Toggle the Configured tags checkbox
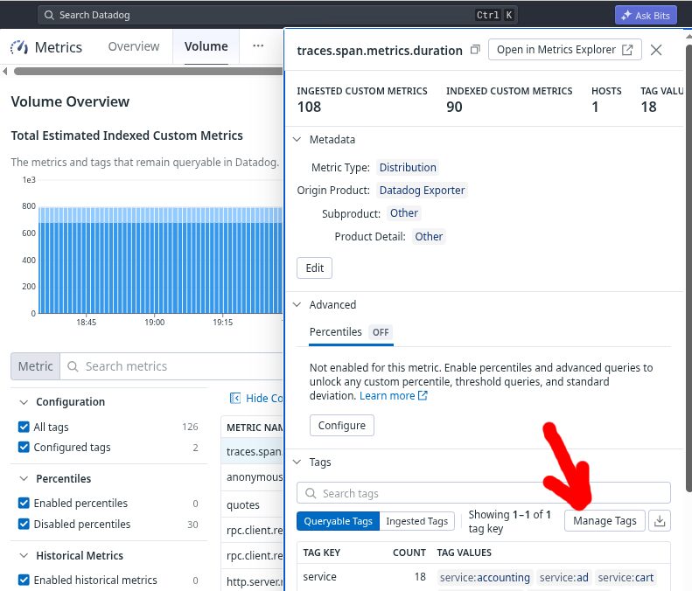692x591 pixels. pos(24,448)
